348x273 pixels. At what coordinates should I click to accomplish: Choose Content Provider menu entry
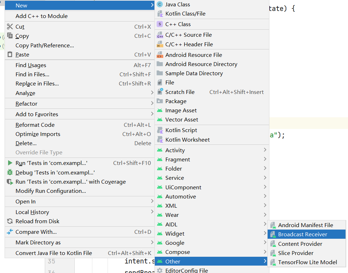[306, 244]
